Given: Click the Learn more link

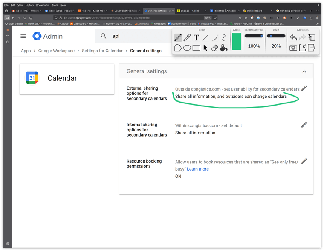Looking at the screenshot, I should (198, 169).
